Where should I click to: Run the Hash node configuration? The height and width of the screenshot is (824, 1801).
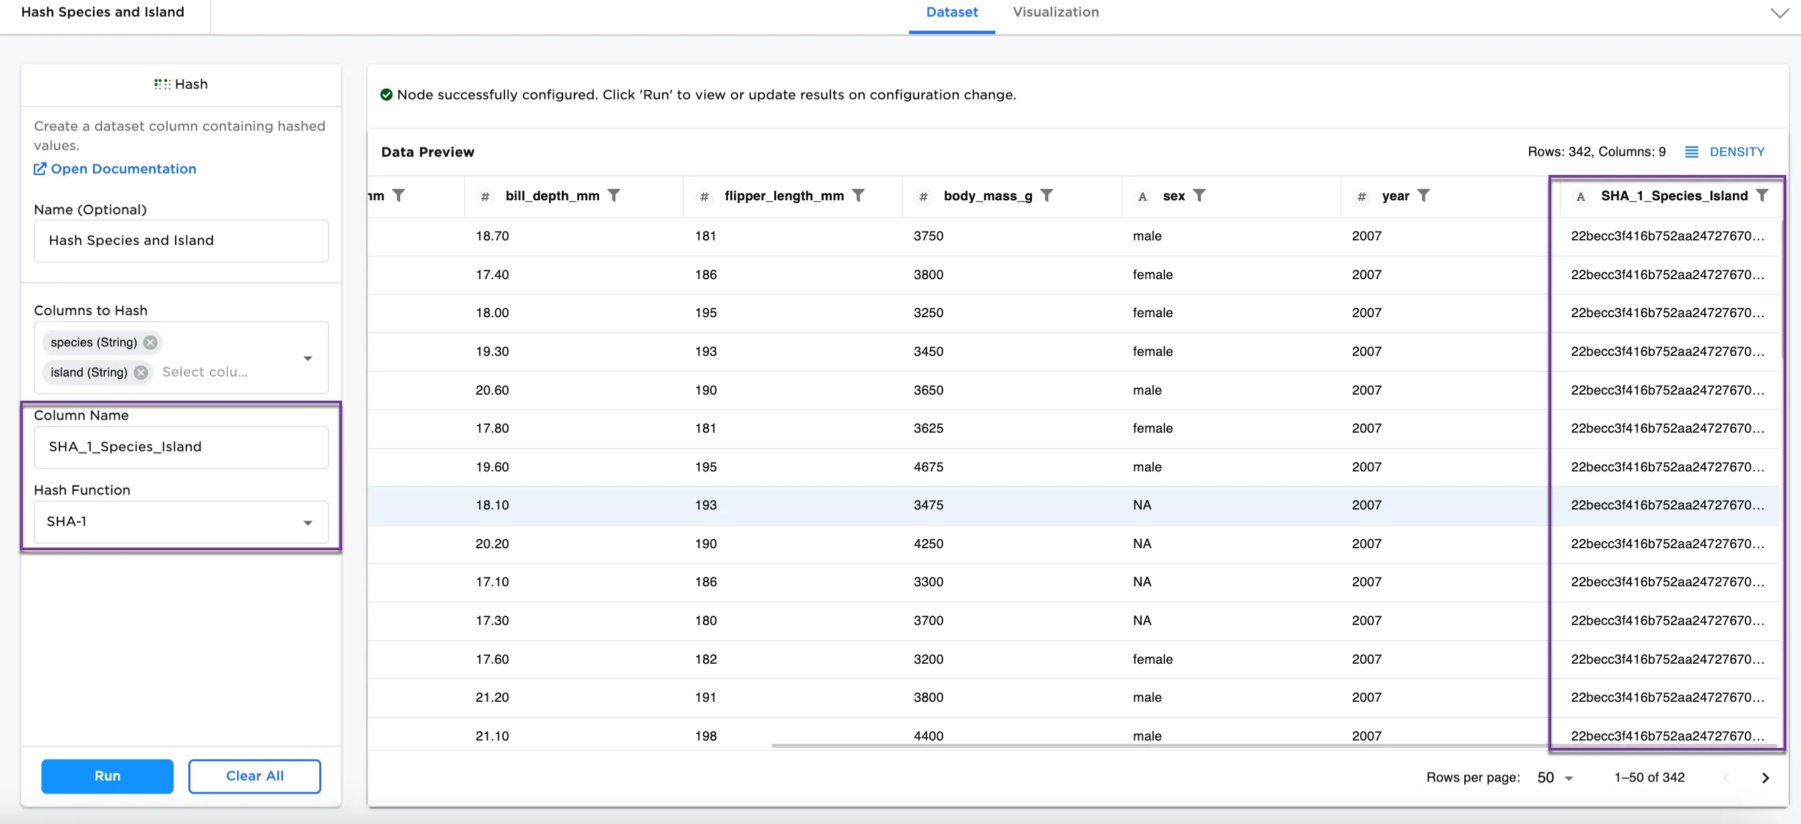tap(107, 776)
